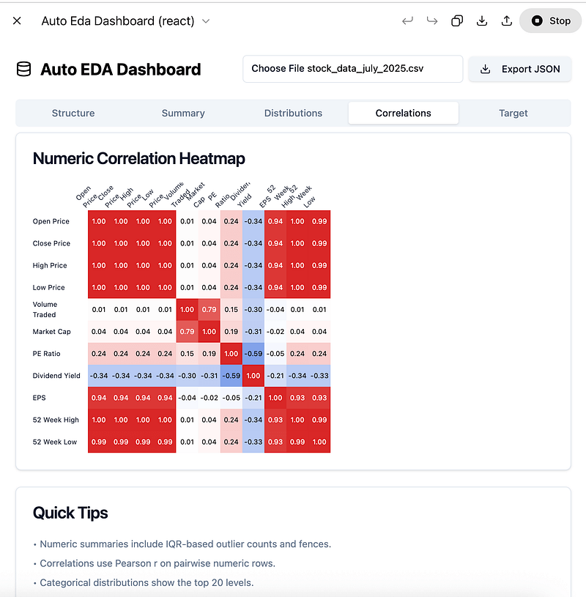Click the Close Price row label
This screenshot has width=586, height=597.
[51, 243]
